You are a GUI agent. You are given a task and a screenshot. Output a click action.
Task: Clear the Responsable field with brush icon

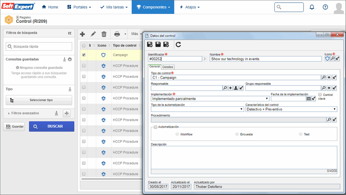click(x=241, y=88)
